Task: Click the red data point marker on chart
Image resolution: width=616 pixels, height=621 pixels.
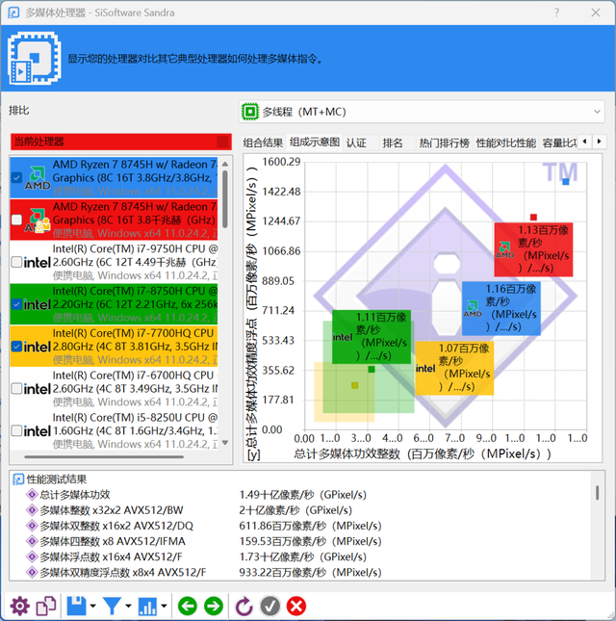Action: (x=533, y=217)
